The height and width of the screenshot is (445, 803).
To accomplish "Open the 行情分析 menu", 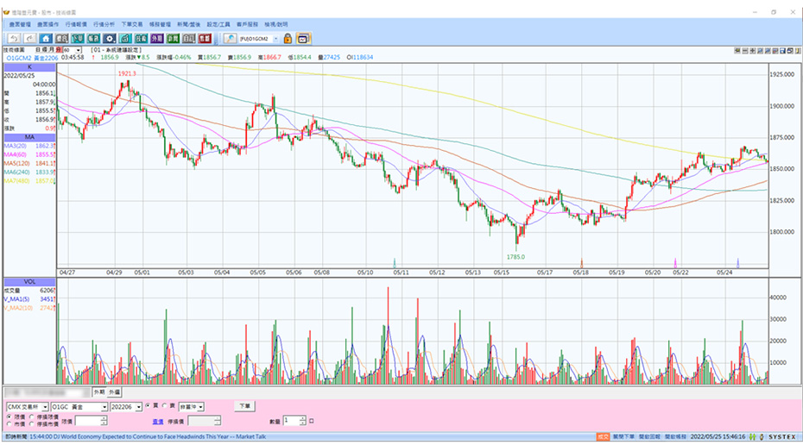I will coord(104,24).
